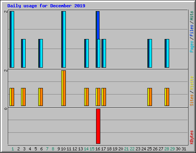Click the orange Sites bar for day 25
The image size is (196, 153).
(150, 97)
